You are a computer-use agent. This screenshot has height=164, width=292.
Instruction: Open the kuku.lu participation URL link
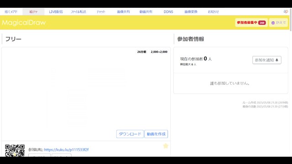point(66,150)
